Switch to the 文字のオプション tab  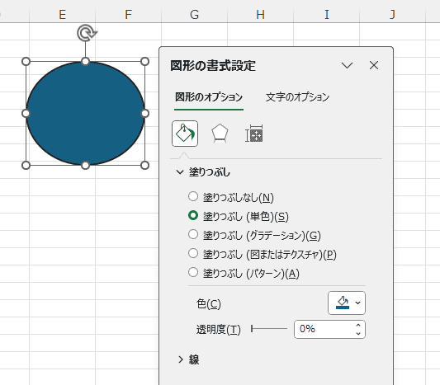coord(297,97)
